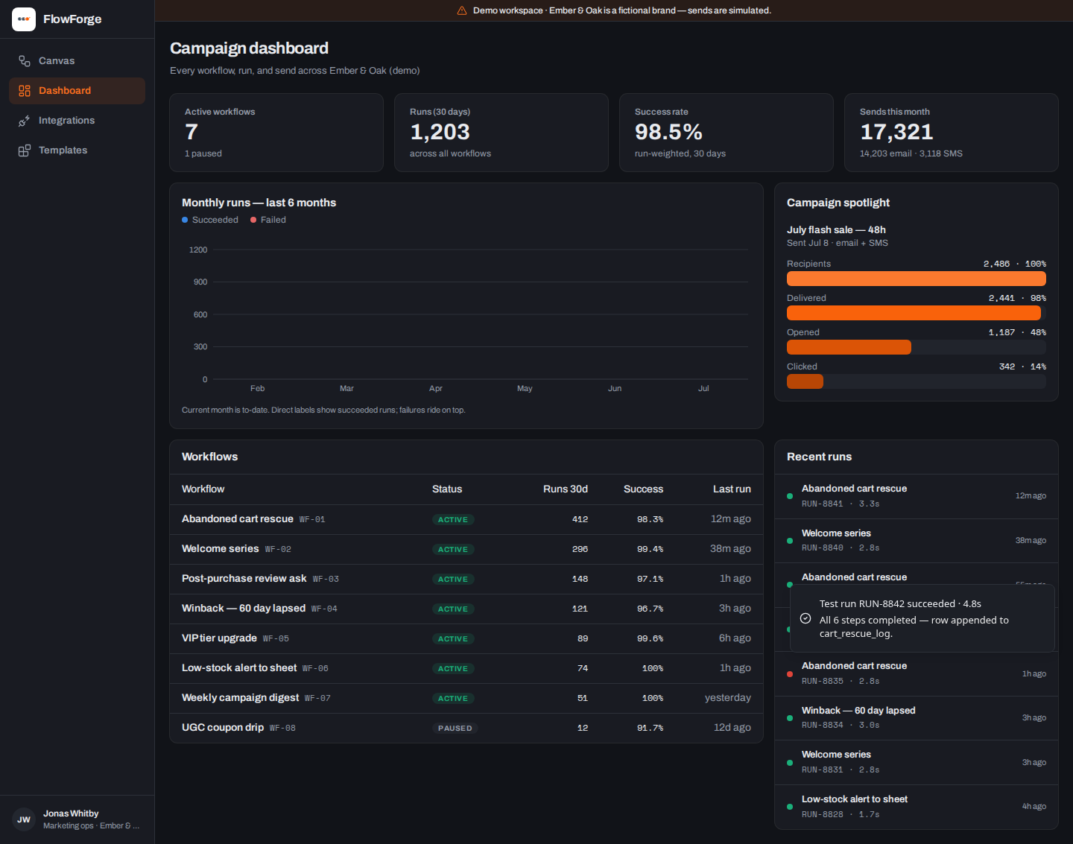Screen dimensions: 1073x844
Task: Click 99.4% success for Welcome series
Action: tap(650, 550)
